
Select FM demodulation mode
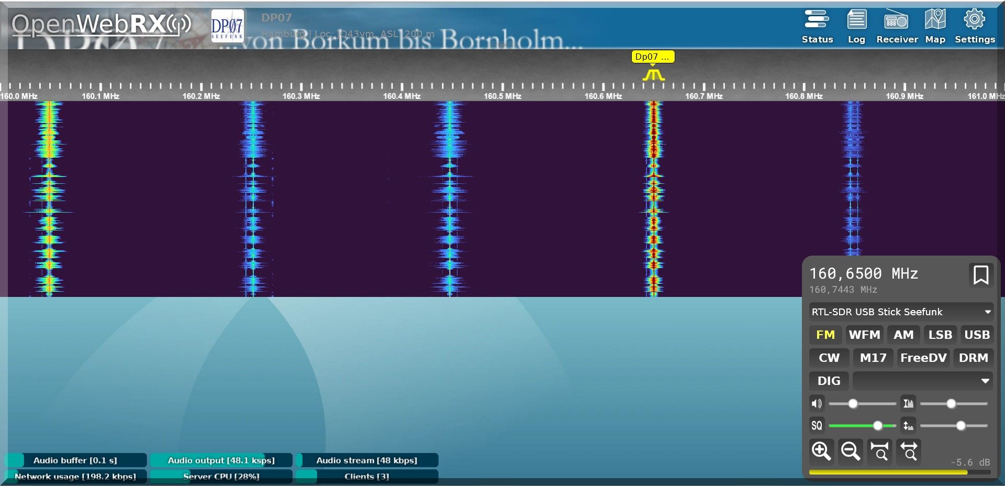tap(825, 335)
